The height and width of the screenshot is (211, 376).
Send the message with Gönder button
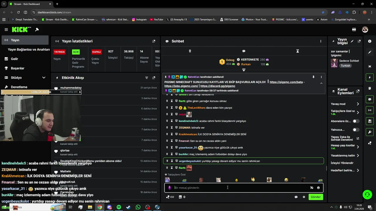[316, 197]
